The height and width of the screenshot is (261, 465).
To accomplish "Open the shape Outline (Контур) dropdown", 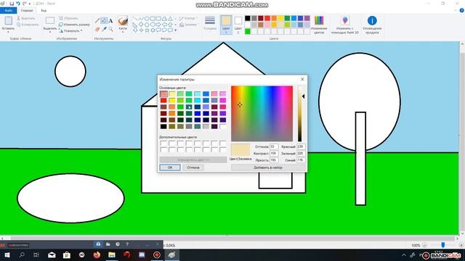I will (x=188, y=19).
